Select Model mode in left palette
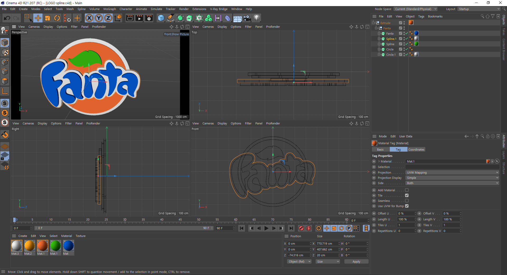507x275 pixels. coord(5,43)
